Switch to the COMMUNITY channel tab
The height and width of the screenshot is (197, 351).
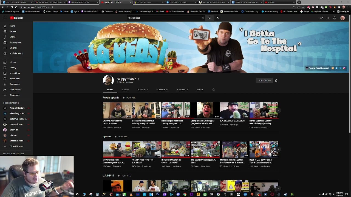click(x=162, y=90)
